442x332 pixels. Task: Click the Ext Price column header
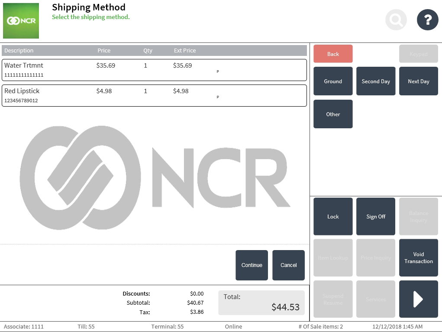(x=185, y=51)
